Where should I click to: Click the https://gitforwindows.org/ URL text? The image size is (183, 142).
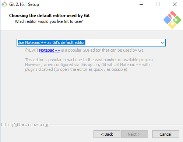click(25, 125)
